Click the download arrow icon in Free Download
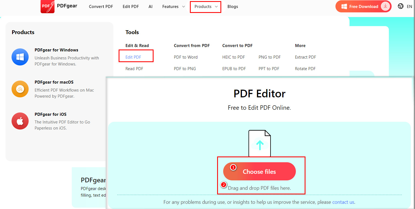 coord(386,6)
